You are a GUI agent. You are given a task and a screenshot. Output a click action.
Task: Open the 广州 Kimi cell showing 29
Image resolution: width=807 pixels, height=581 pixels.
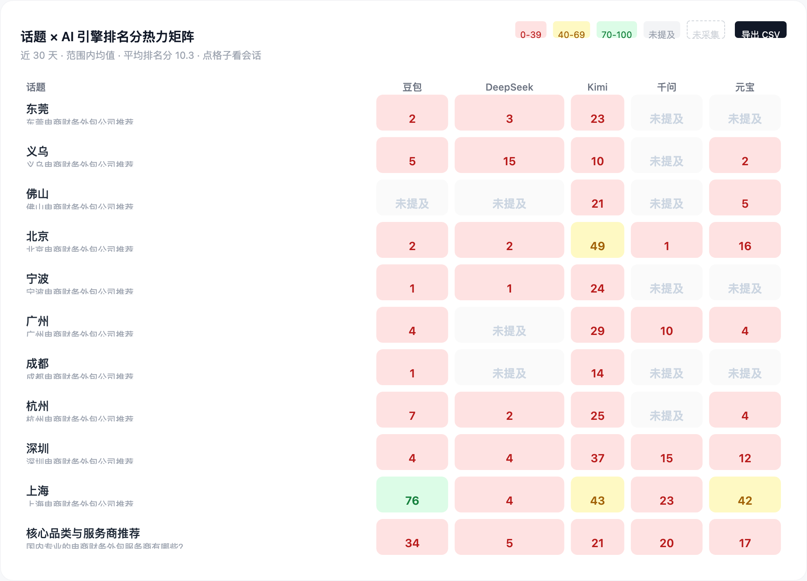point(598,325)
